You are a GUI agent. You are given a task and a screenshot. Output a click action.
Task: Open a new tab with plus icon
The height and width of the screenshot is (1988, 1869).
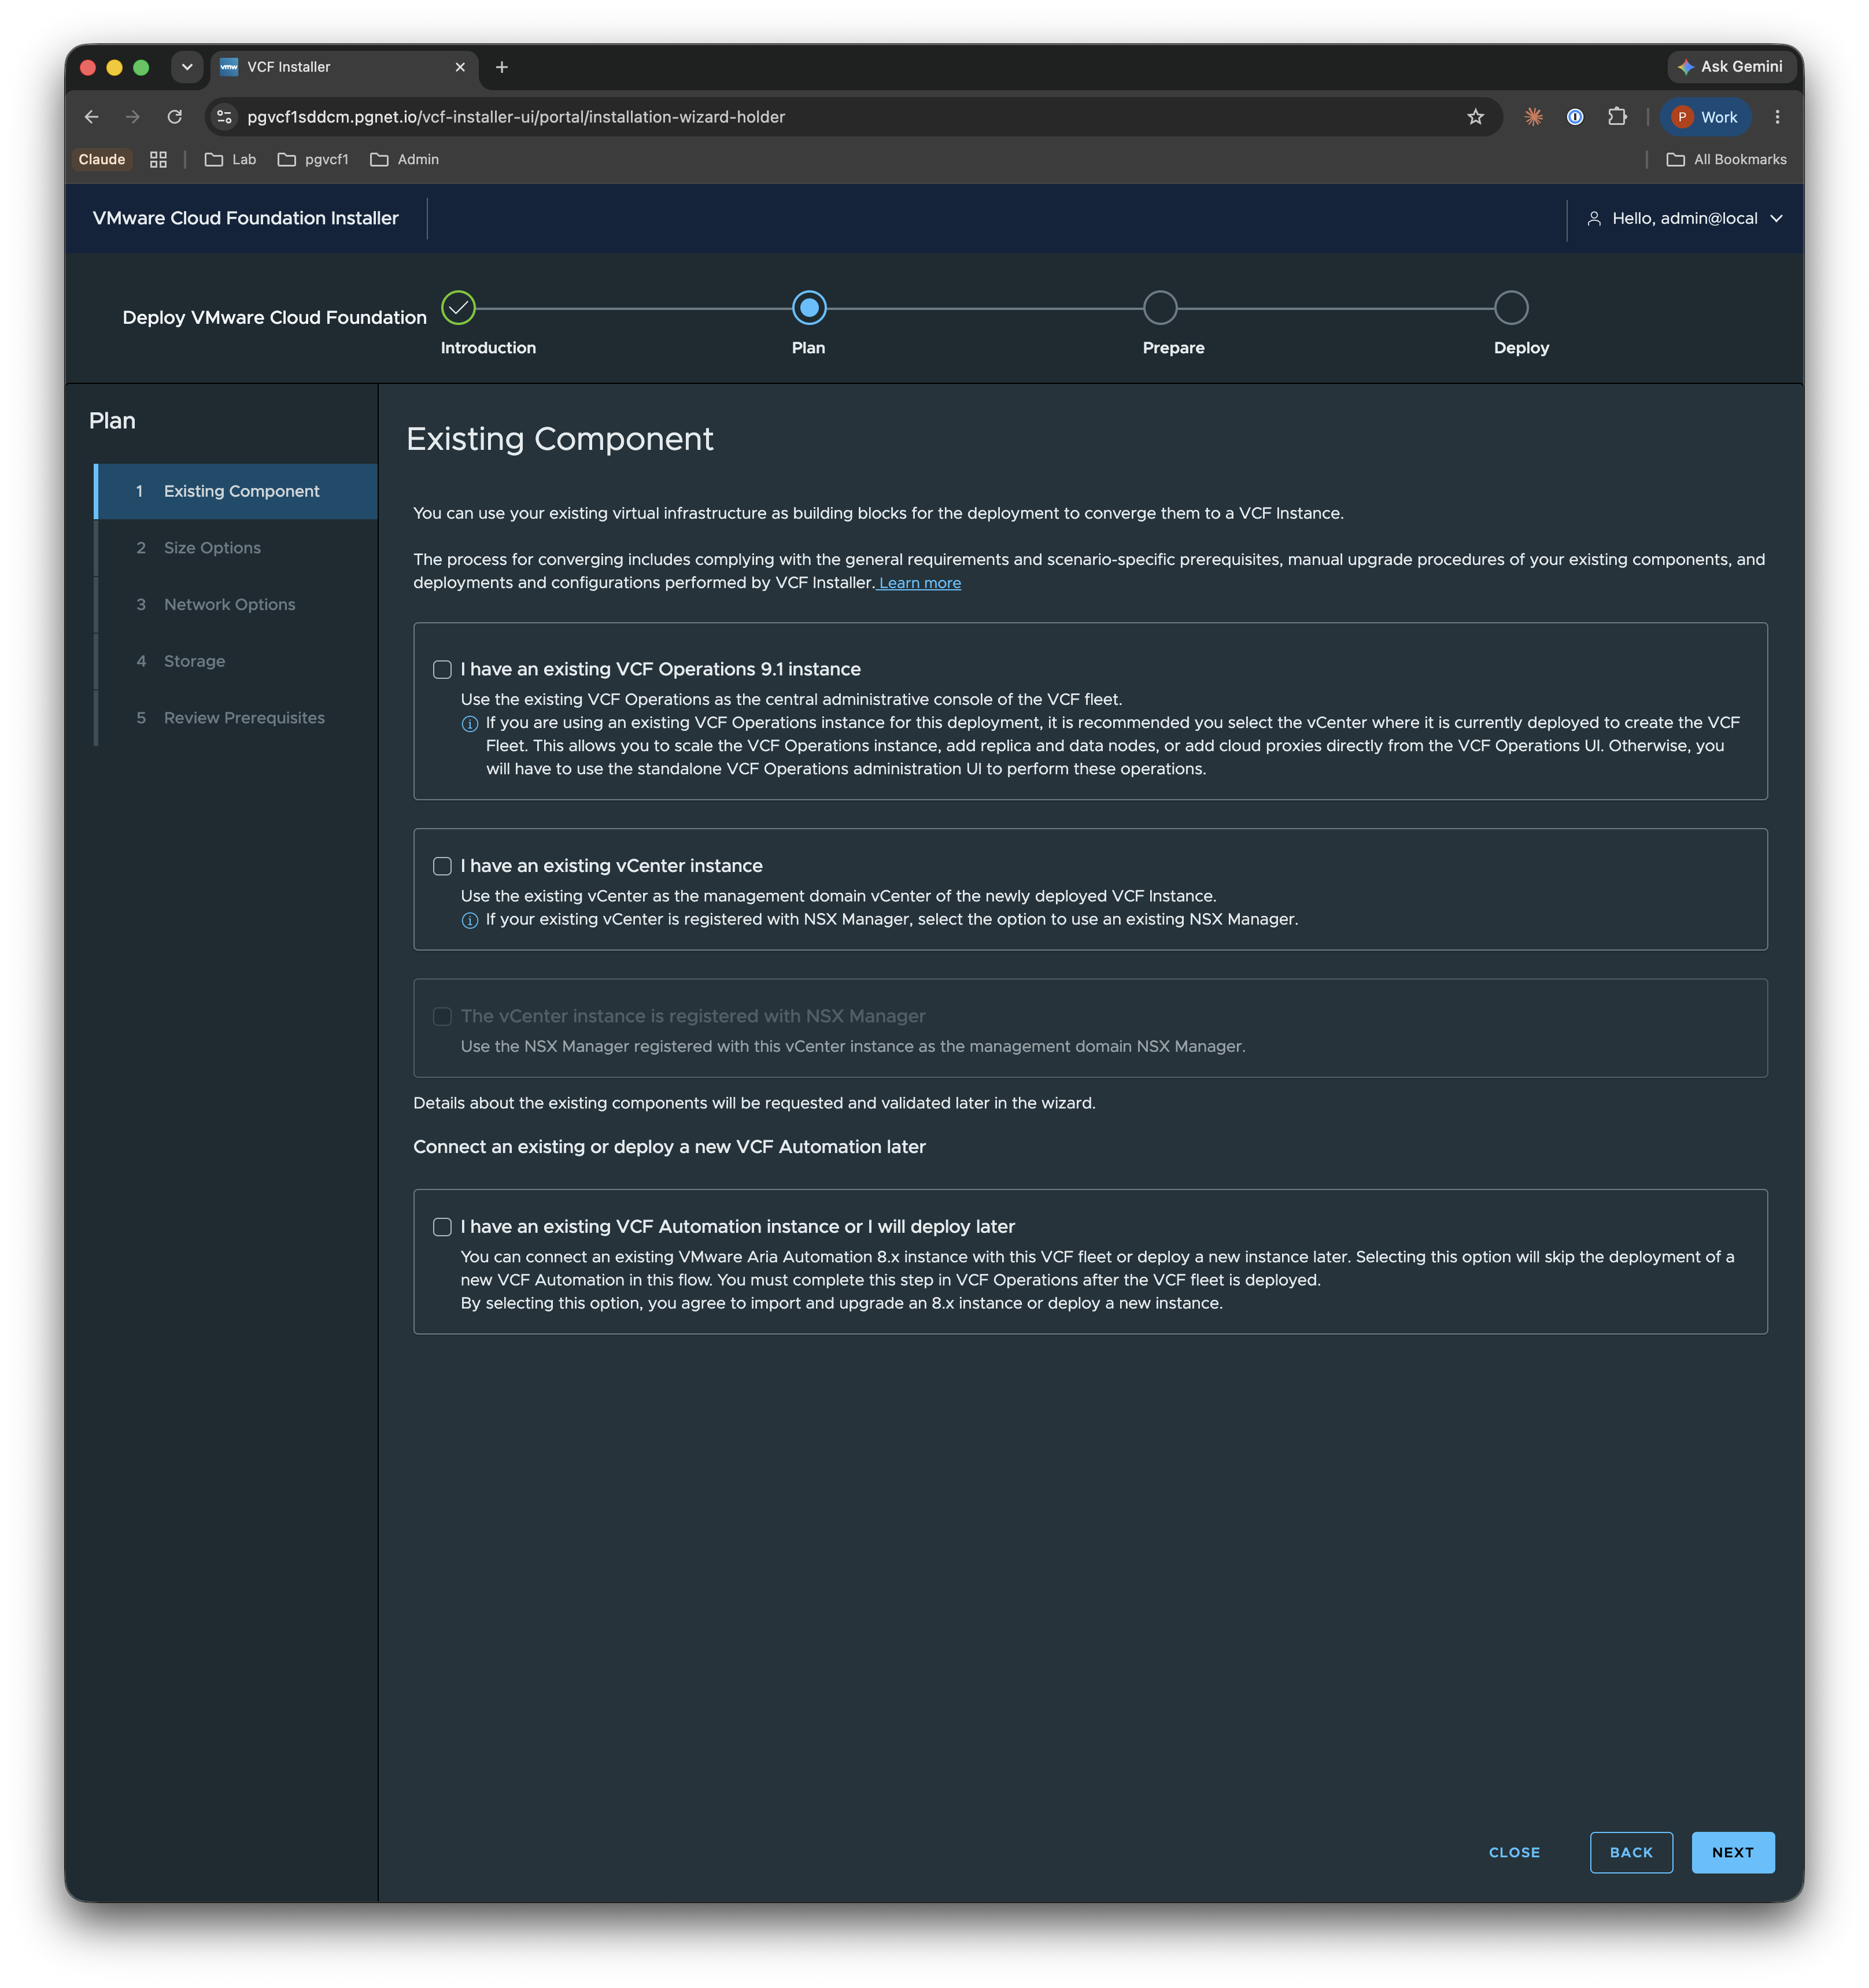point(502,67)
